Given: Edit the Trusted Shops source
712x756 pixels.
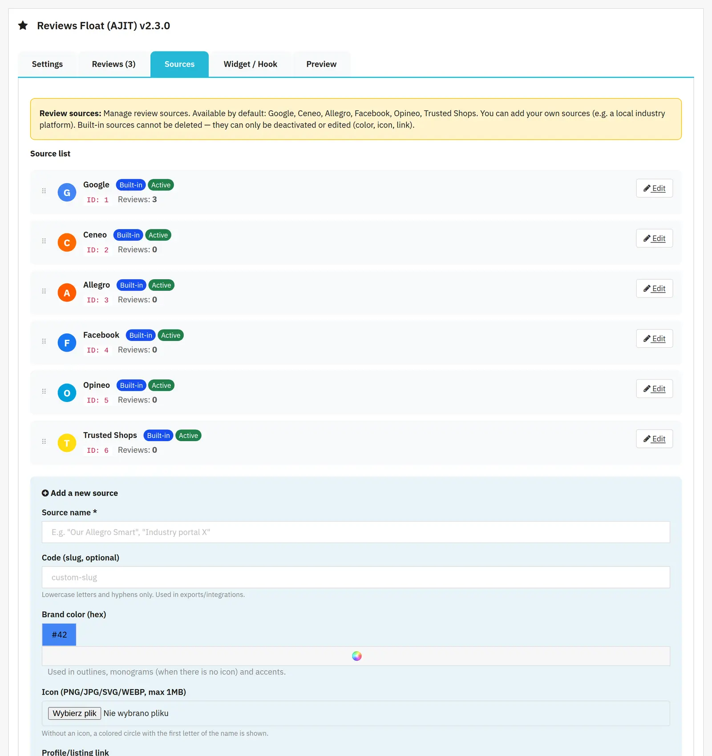Looking at the screenshot, I should [x=654, y=439].
